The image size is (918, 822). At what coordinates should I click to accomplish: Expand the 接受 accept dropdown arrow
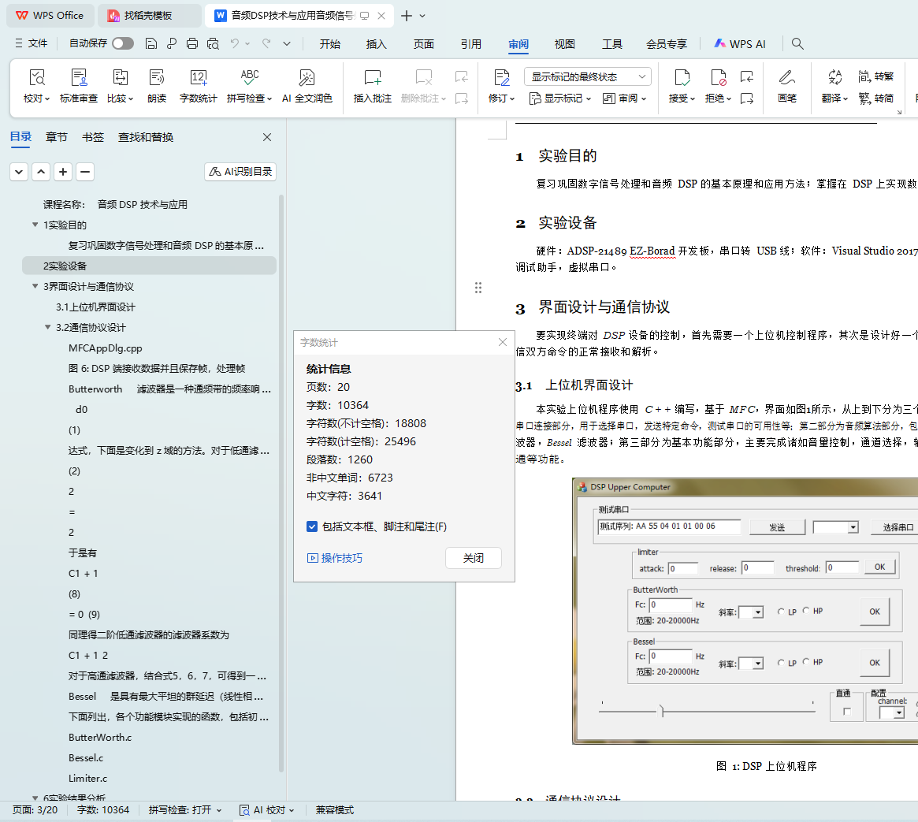pos(693,99)
